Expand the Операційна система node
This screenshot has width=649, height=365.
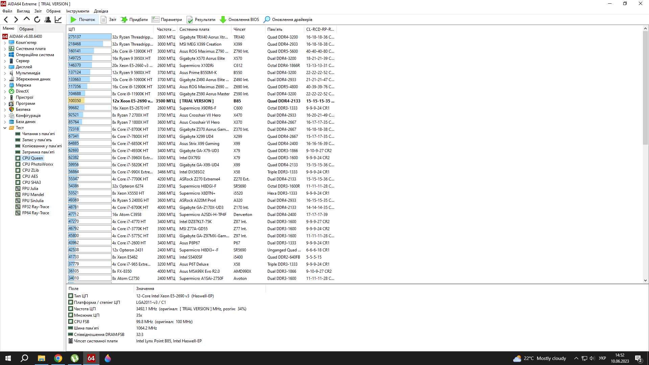[x=5, y=55]
